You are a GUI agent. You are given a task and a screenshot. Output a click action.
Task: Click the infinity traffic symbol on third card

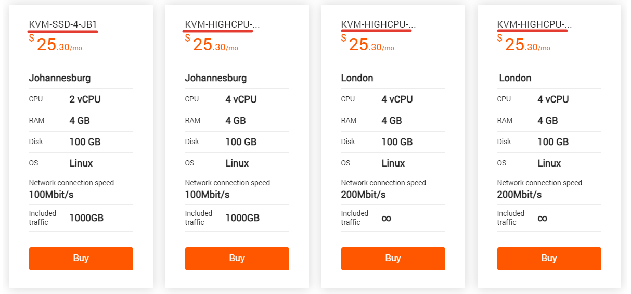(386, 218)
